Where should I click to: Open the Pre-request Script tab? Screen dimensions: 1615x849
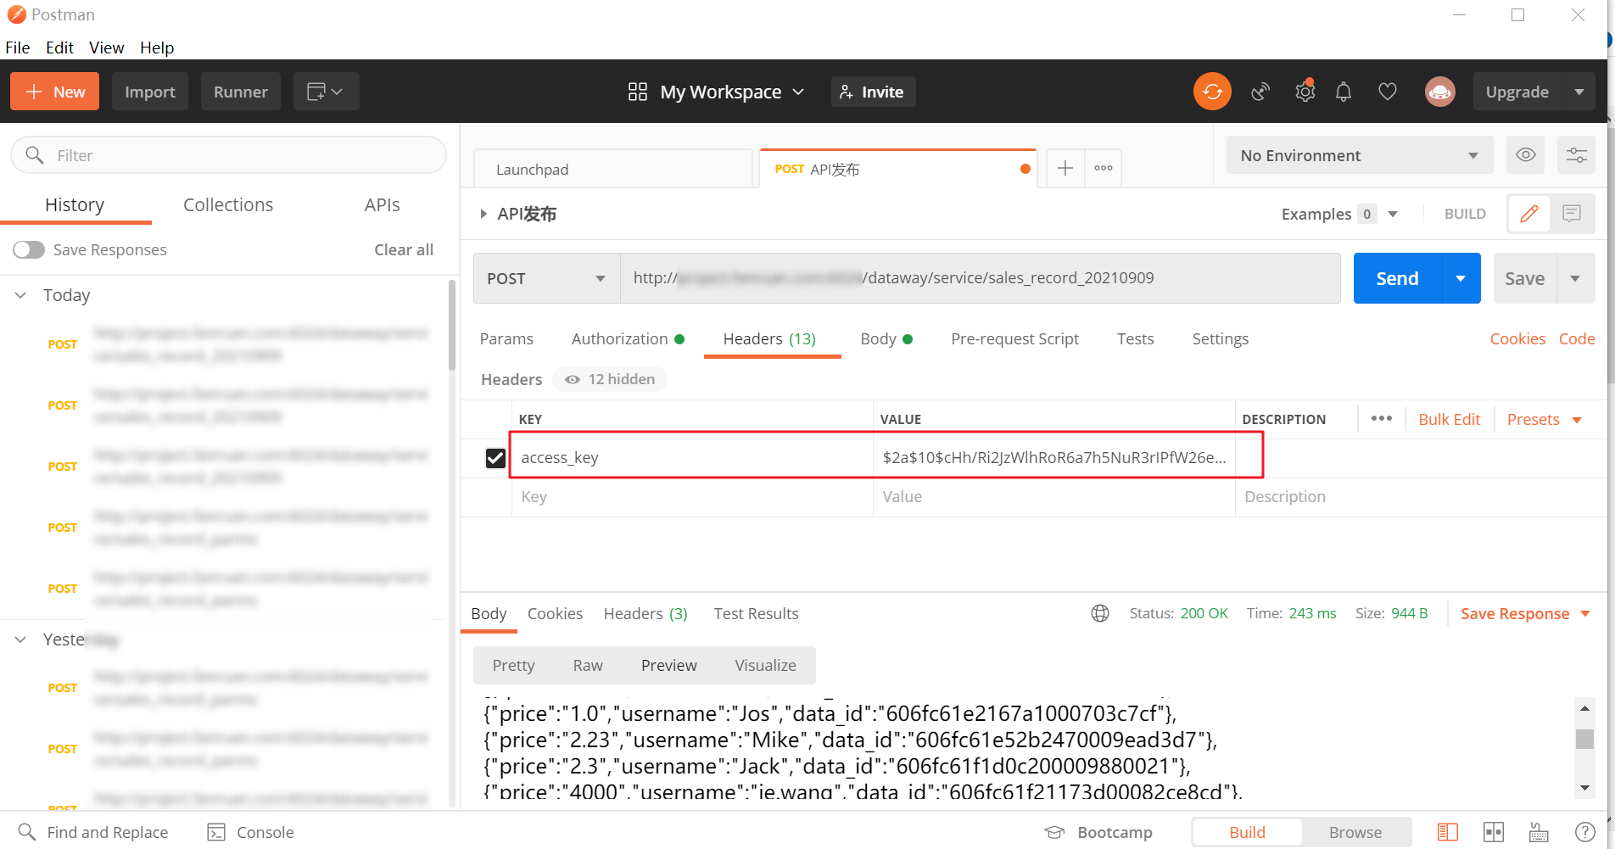1014,338
